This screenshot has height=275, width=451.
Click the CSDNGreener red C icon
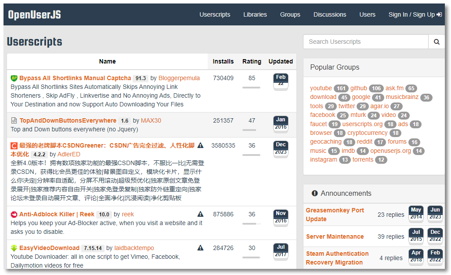(14, 146)
